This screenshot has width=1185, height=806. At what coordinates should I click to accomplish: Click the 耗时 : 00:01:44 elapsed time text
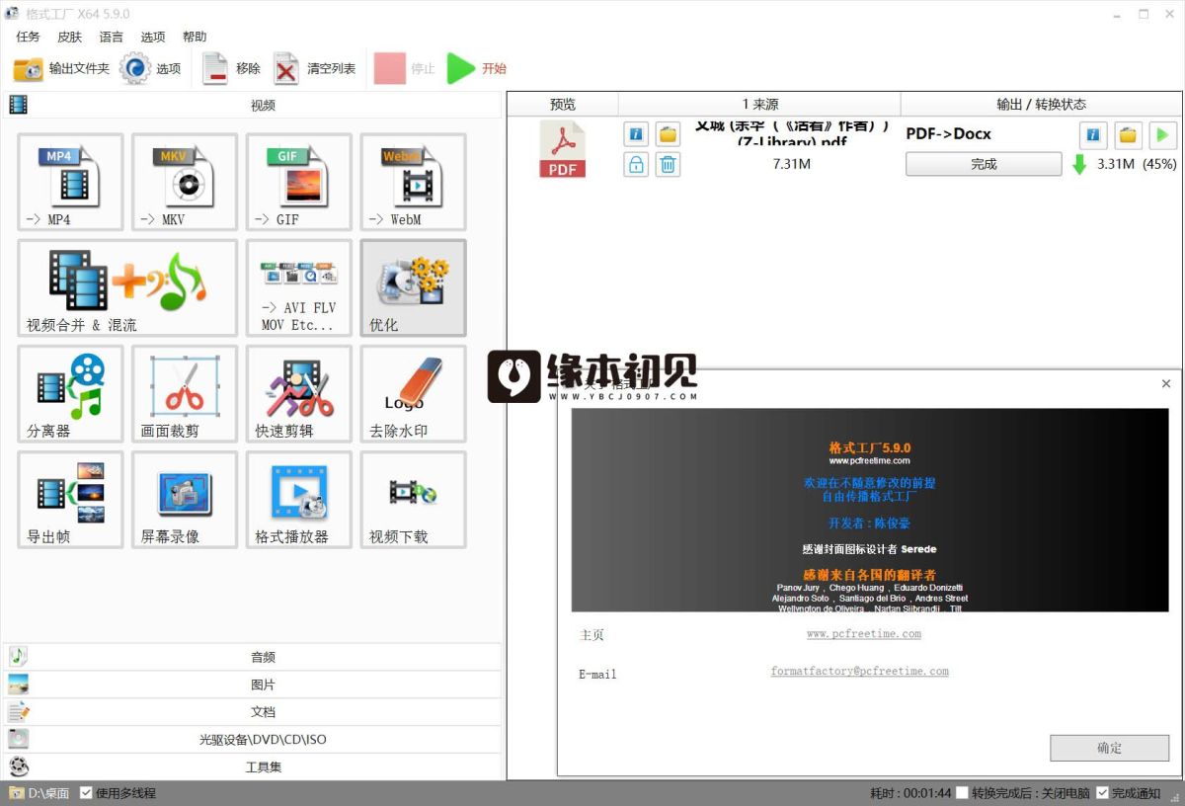pos(910,793)
